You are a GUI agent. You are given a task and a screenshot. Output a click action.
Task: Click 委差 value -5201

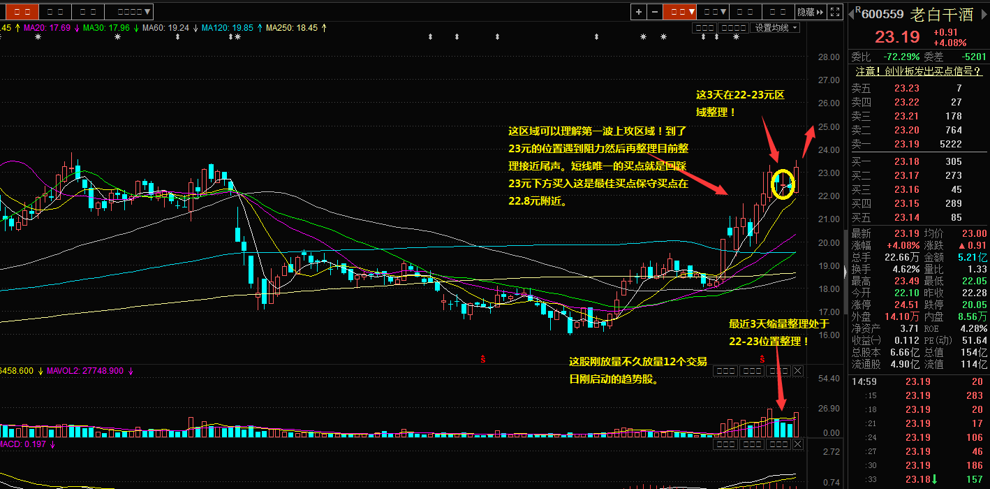coord(973,57)
